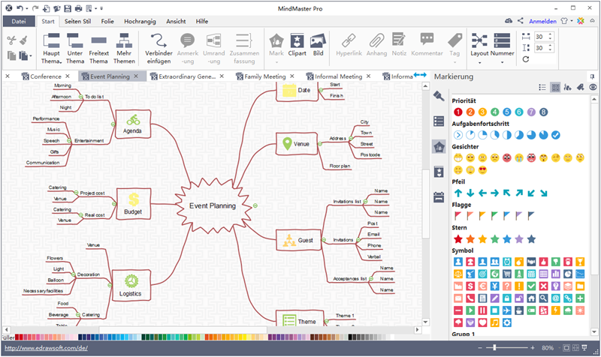This screenshot has height=357, width=601.
Task: Click the Anmelden sign-in link
Action: pos(544,21)
